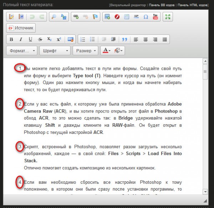Insert a bulleted list

pos(92,40)
